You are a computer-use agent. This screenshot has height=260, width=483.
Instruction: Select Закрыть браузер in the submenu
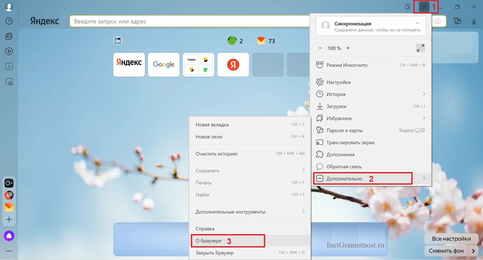tap(250, 253)
